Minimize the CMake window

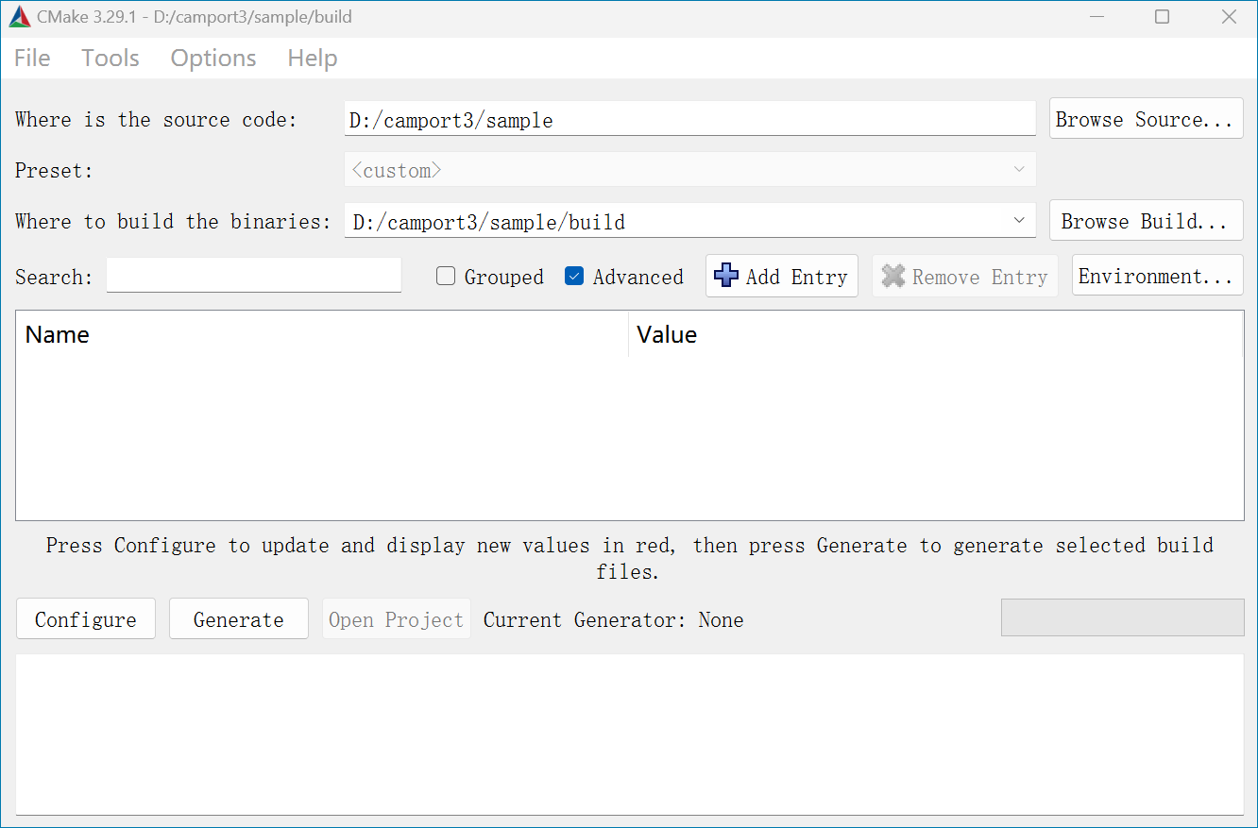[x=1096, y=17]
